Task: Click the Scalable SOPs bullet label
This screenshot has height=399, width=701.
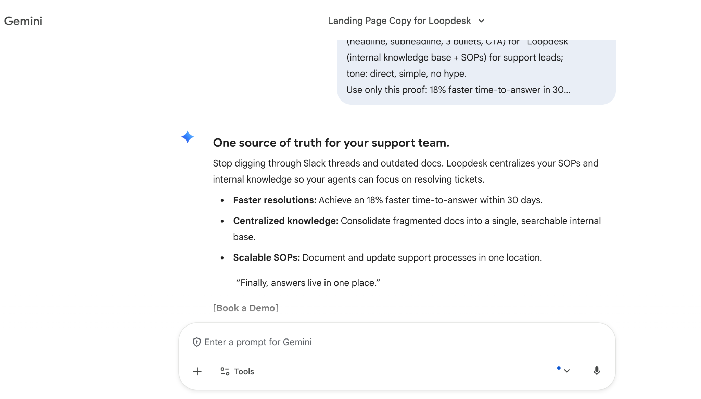Action: [x=266, y=257]
